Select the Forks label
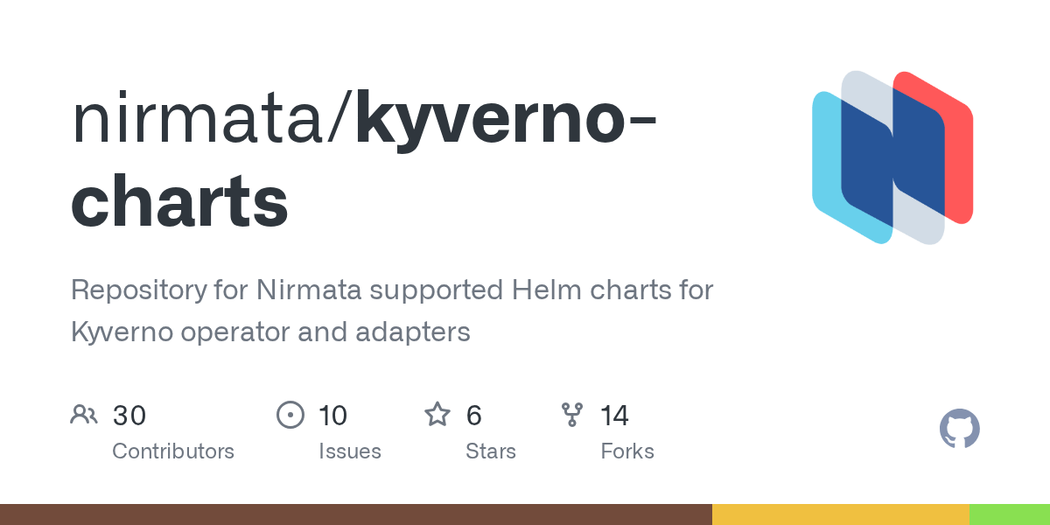Viewport: 1050px width, 525px height. pos(627,451)
